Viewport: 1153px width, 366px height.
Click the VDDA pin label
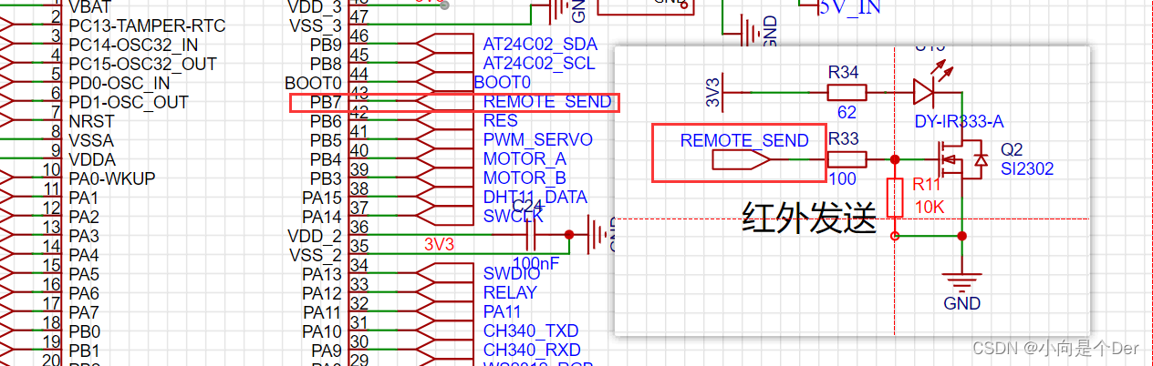click(x=92, y=159)
